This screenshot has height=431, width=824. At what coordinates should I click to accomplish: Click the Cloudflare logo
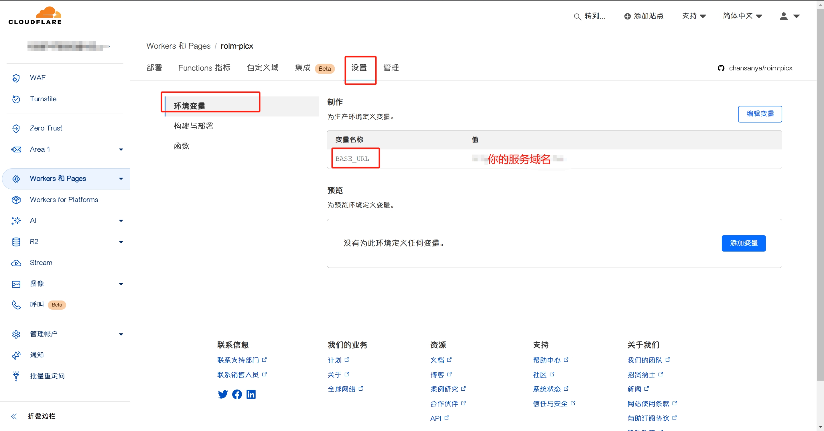tap(35, 15)
